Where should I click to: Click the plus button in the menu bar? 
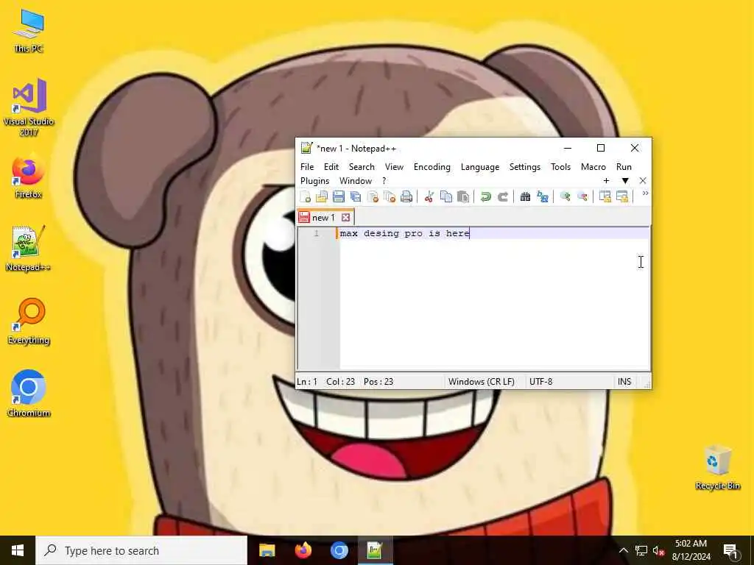click(x=607, y=181)
